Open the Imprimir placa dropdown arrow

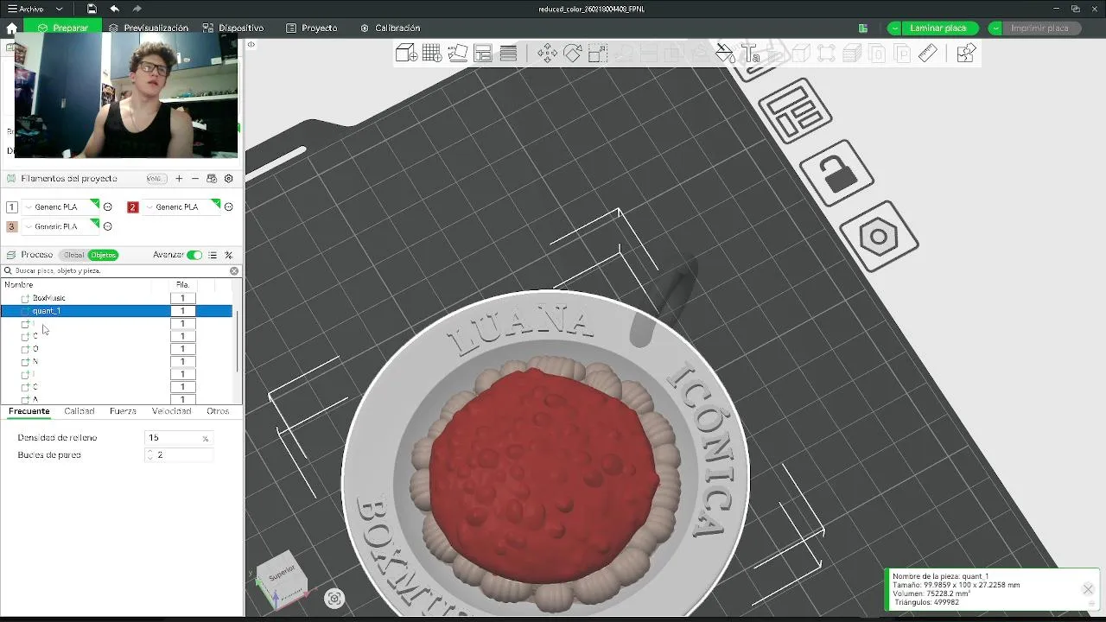pos(996,28)
